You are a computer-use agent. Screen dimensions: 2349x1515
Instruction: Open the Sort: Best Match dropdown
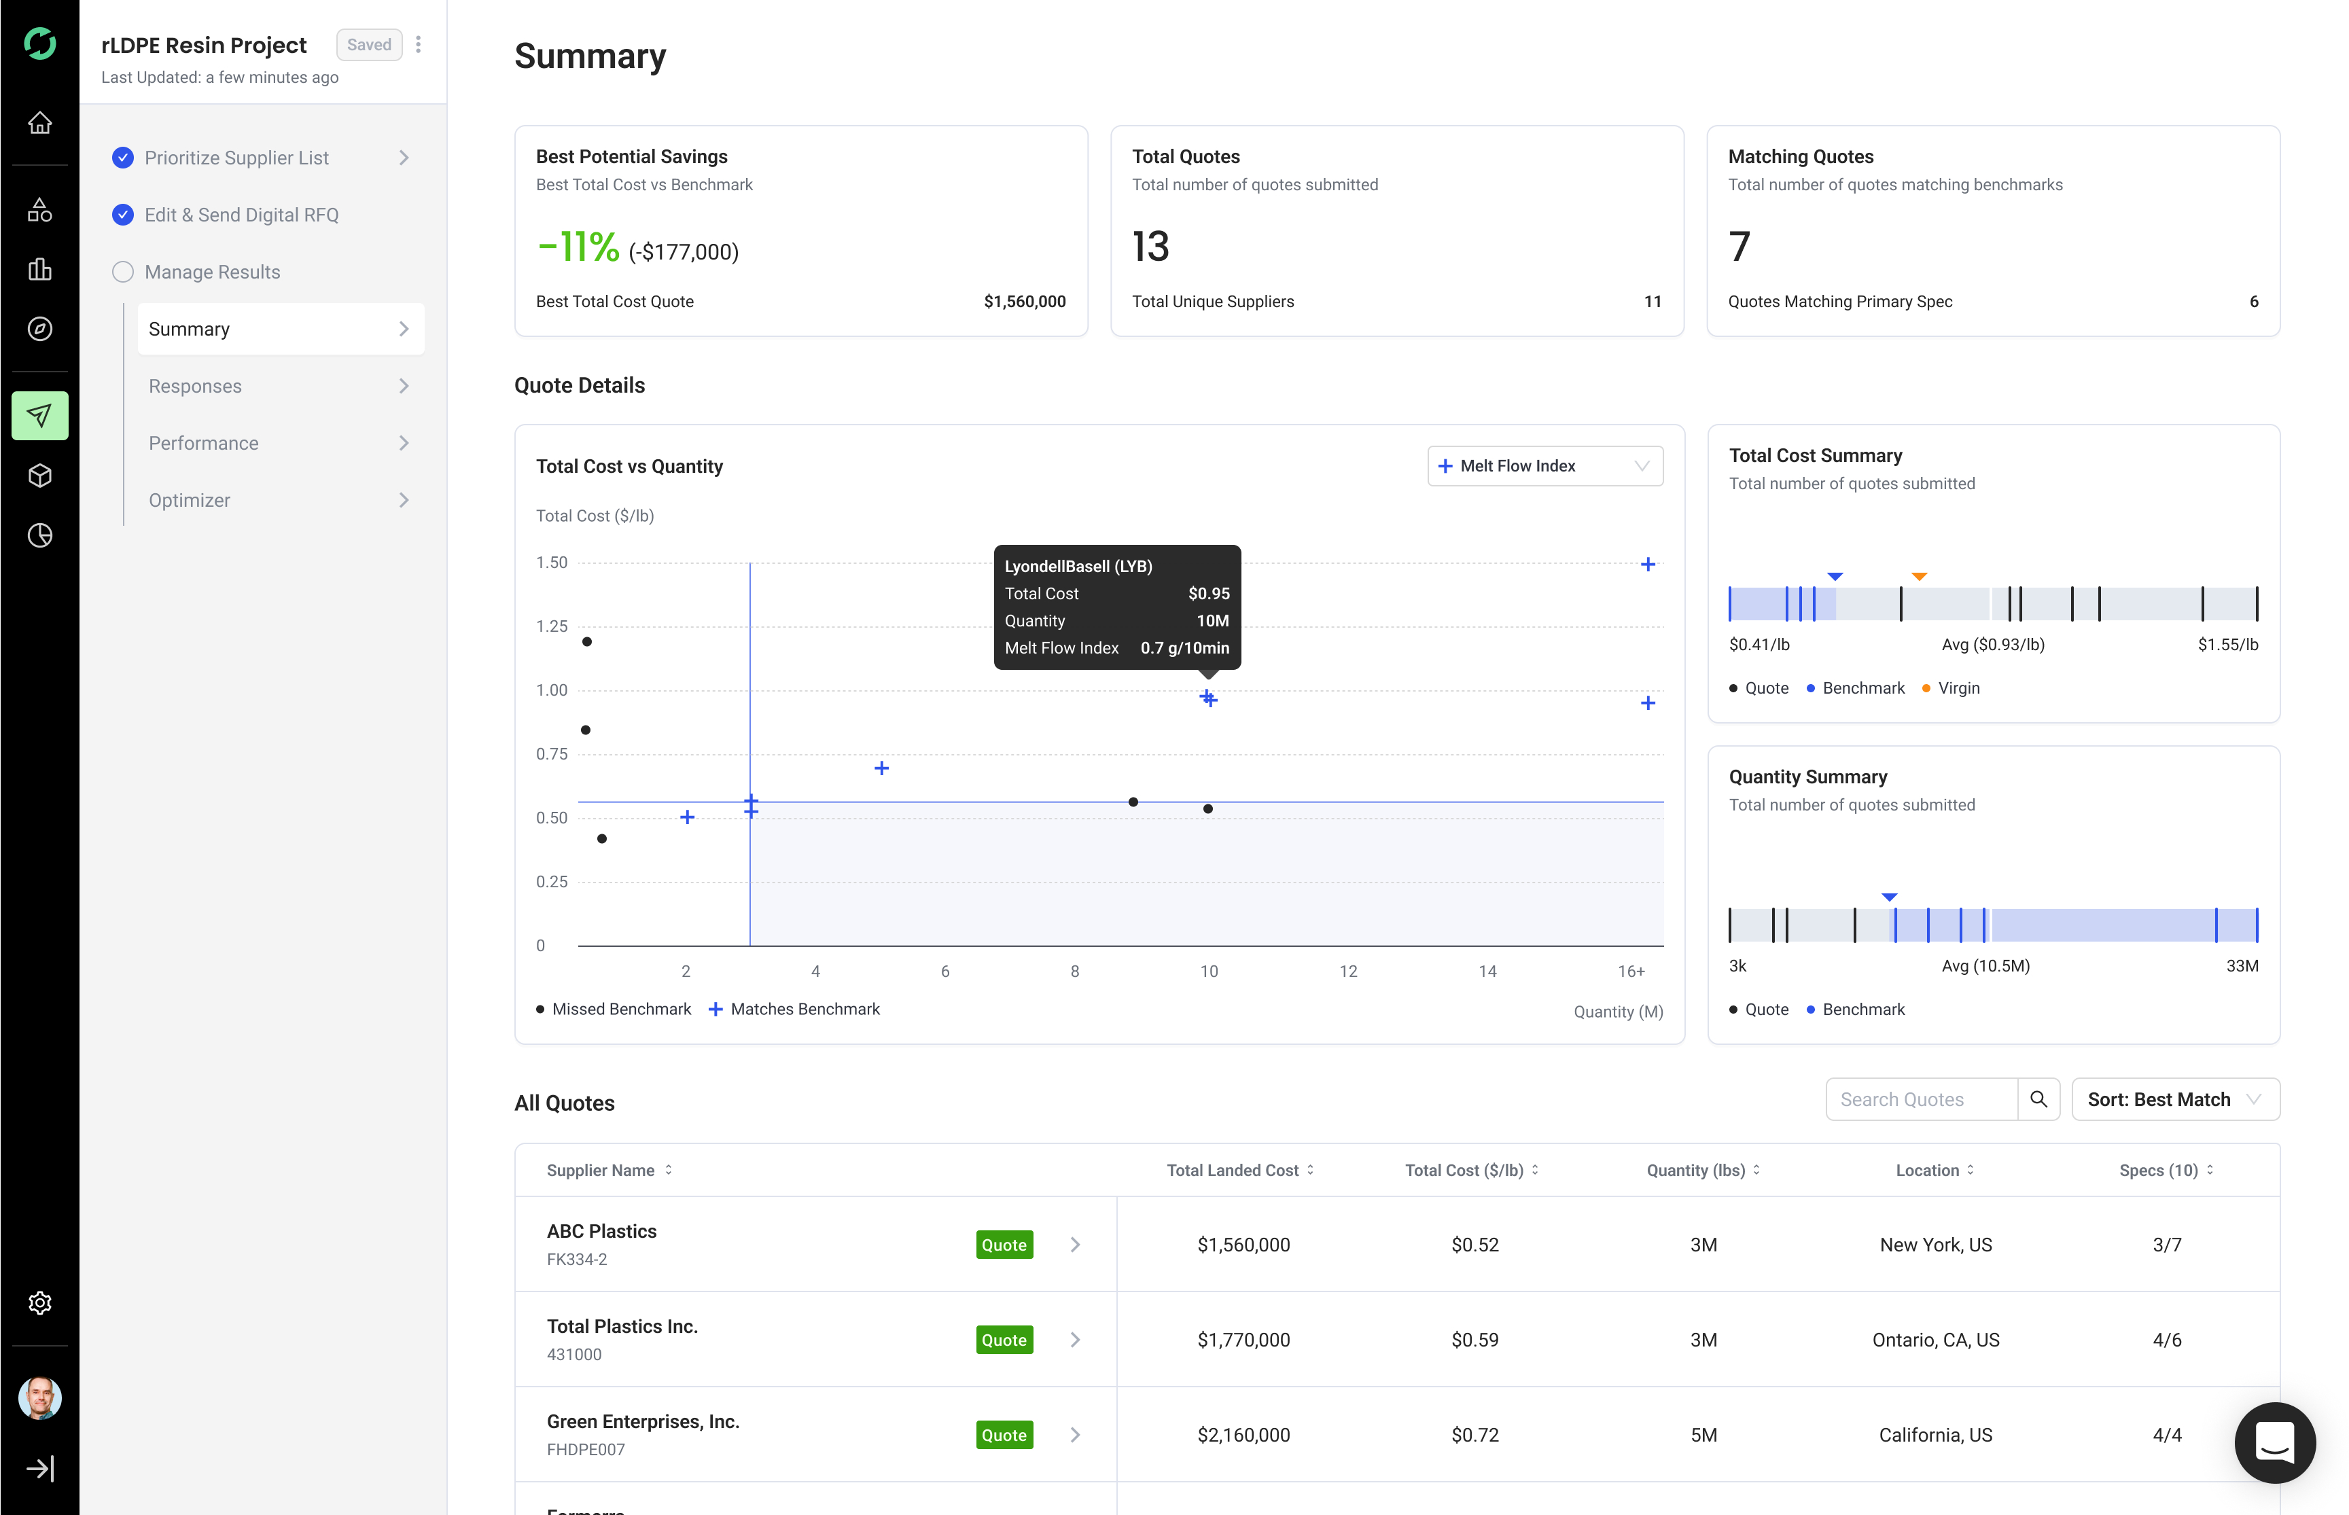[2175, 1099]
